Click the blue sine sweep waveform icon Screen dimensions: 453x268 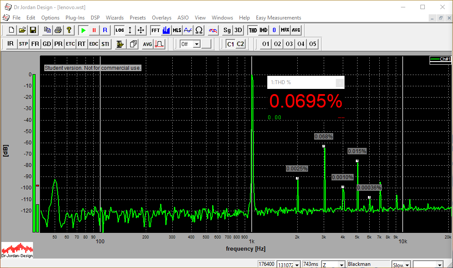[188, 30]
